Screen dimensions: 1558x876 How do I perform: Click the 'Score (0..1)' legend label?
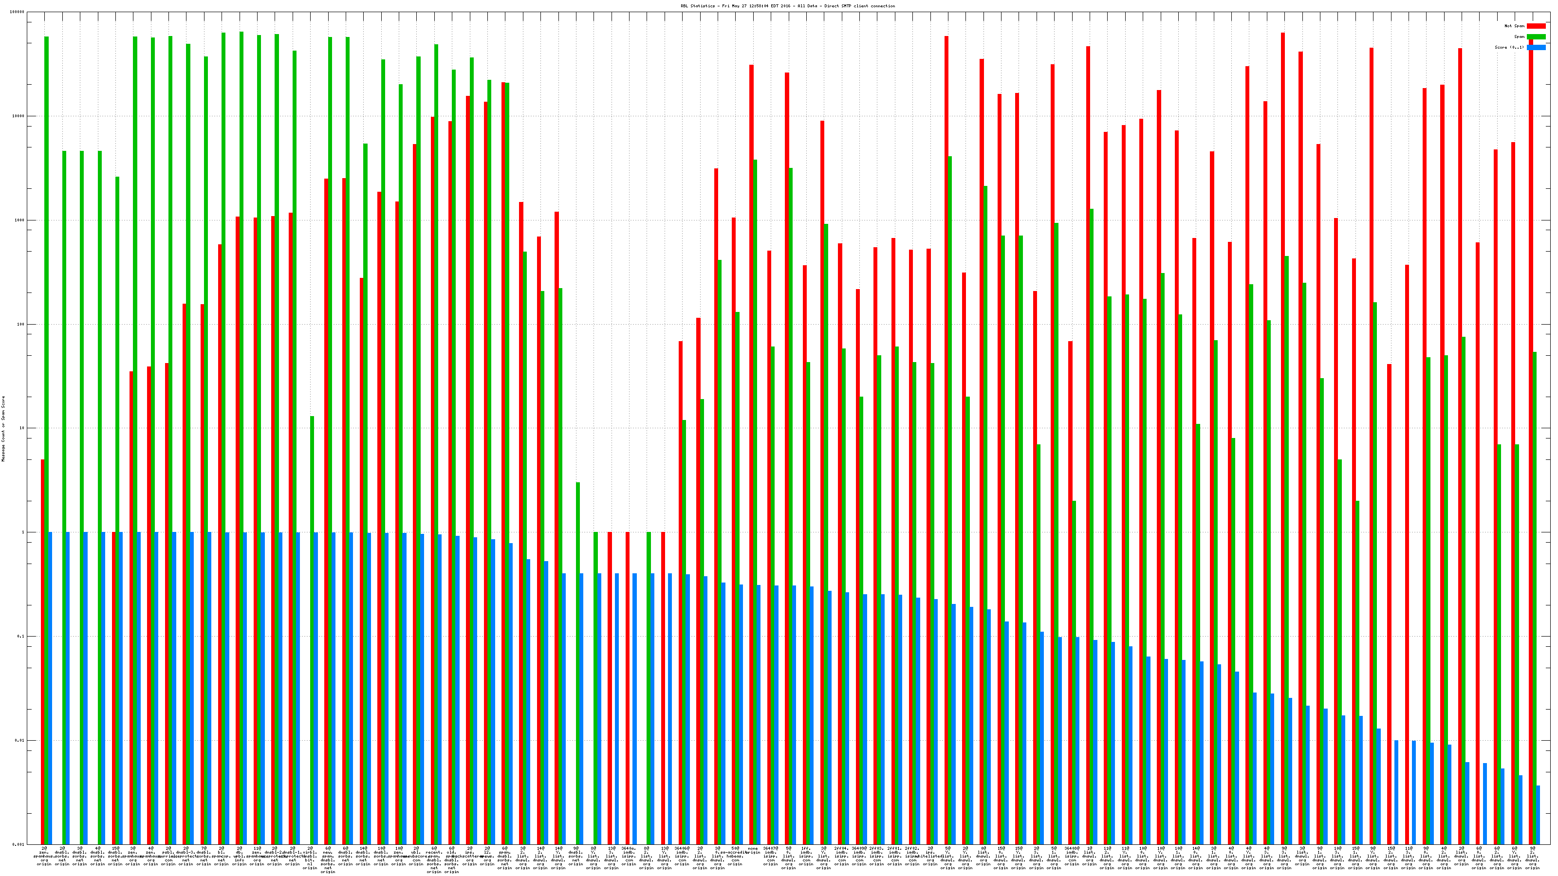click(1509, 47)
